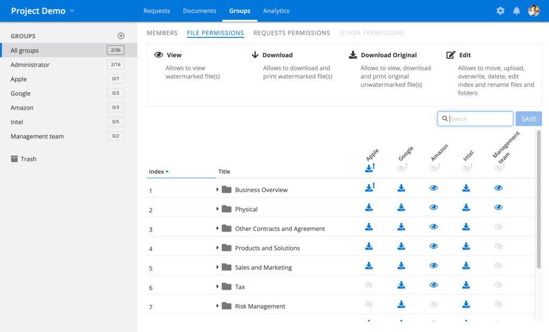The width and height of the screenshot is (549, 332).
Task: Click the Intel column header hidden icon
Action: click(467, 168)
